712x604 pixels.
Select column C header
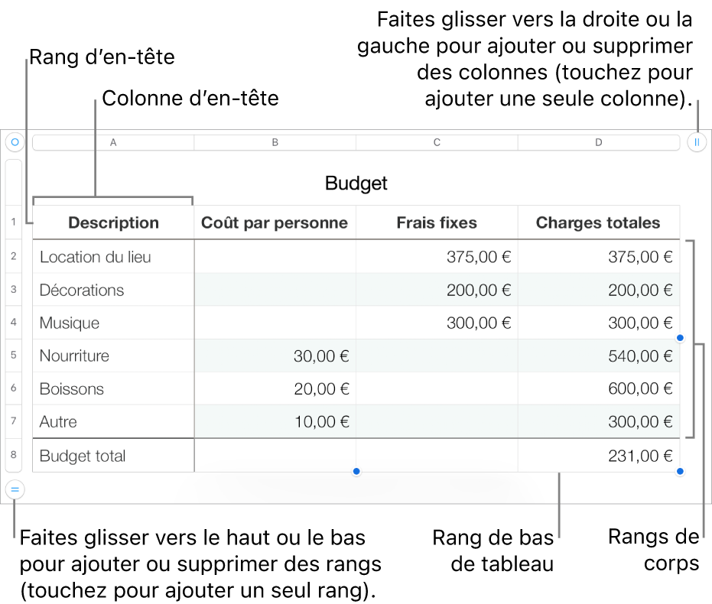coord(437,142)
